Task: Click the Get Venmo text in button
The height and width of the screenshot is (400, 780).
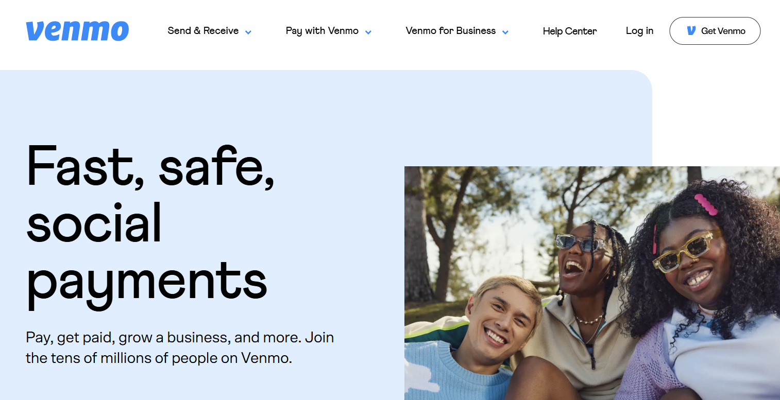Action: point(723,31)
